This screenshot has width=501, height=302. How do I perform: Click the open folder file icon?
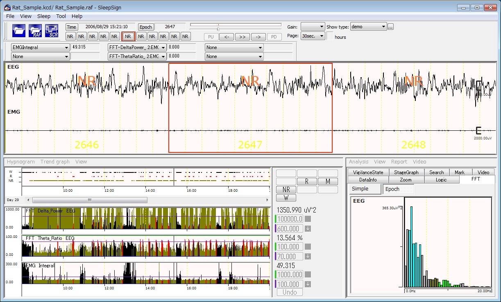pyautogui.click(x=19, y=31)
